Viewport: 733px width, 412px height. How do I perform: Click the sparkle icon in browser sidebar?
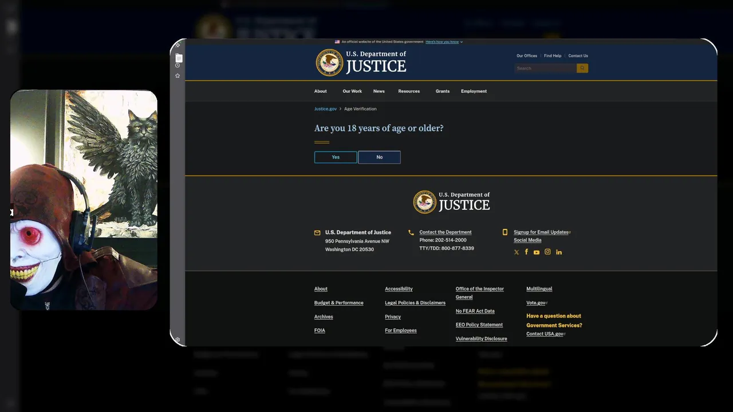(178, 45)
